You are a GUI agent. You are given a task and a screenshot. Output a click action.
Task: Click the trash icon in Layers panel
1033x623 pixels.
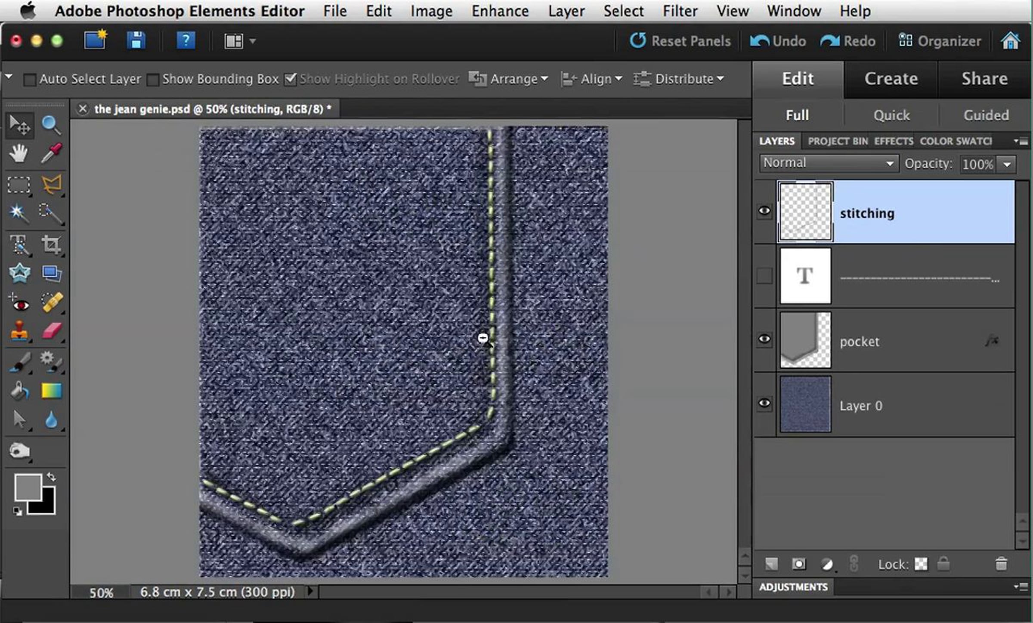[1001, 564]
